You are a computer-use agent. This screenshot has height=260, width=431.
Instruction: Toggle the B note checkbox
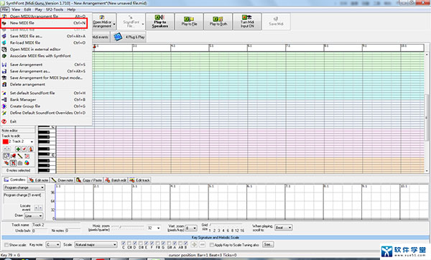point(186,243)
